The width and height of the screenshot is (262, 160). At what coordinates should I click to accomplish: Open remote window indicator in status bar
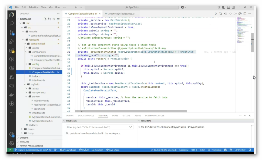coord(10,150)
